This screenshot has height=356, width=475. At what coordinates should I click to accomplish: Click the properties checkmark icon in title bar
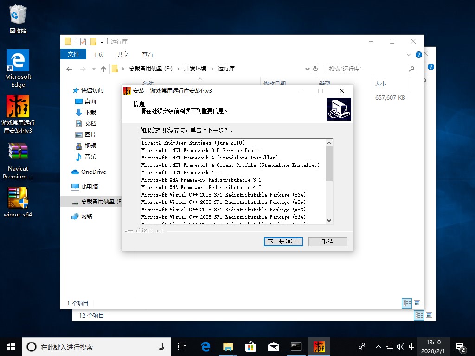[83, 41]
